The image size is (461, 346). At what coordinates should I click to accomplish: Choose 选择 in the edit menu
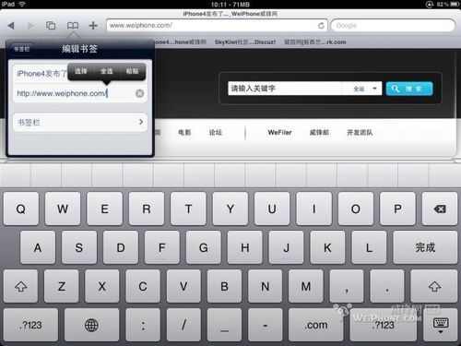point(81,71)
